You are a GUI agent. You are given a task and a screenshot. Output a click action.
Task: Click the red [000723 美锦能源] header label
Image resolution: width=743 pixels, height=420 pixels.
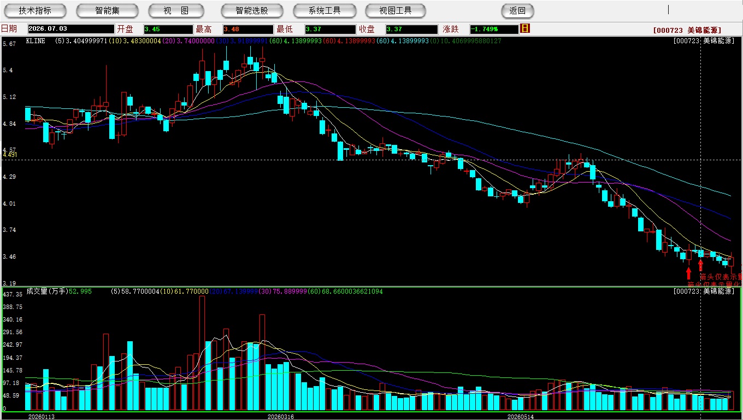687,30
